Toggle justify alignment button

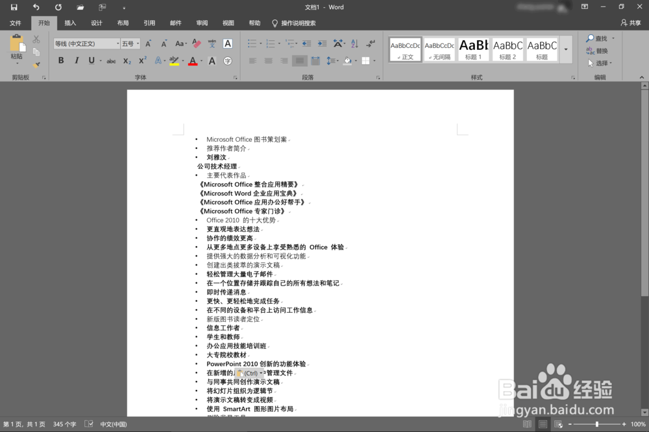300,61
